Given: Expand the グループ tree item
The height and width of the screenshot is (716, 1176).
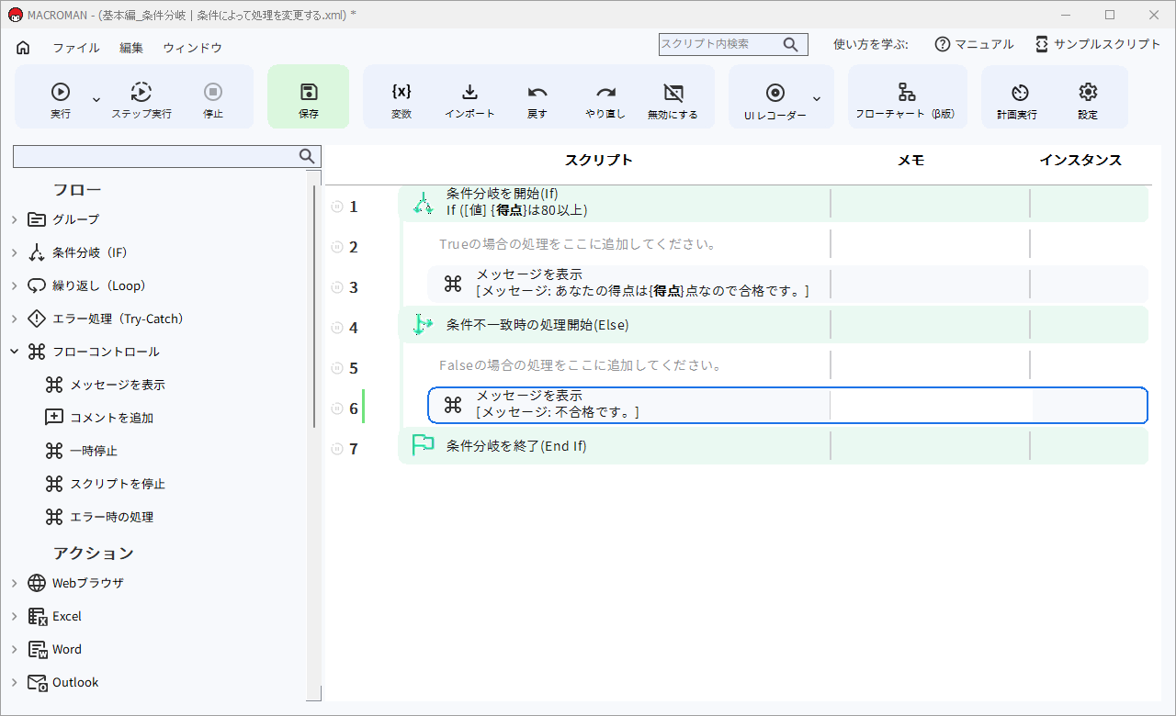Looking at the screenshot, I should point(15,219).
